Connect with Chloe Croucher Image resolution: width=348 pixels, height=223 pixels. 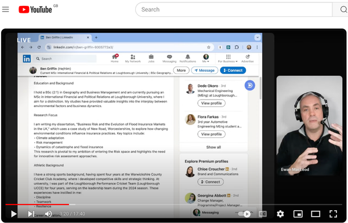(211, 182)
